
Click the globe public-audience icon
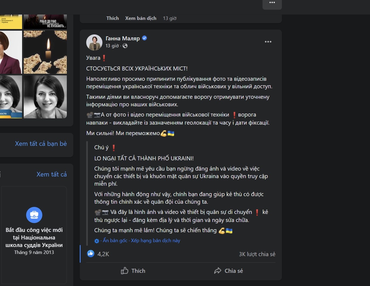[x=125, y=46]
